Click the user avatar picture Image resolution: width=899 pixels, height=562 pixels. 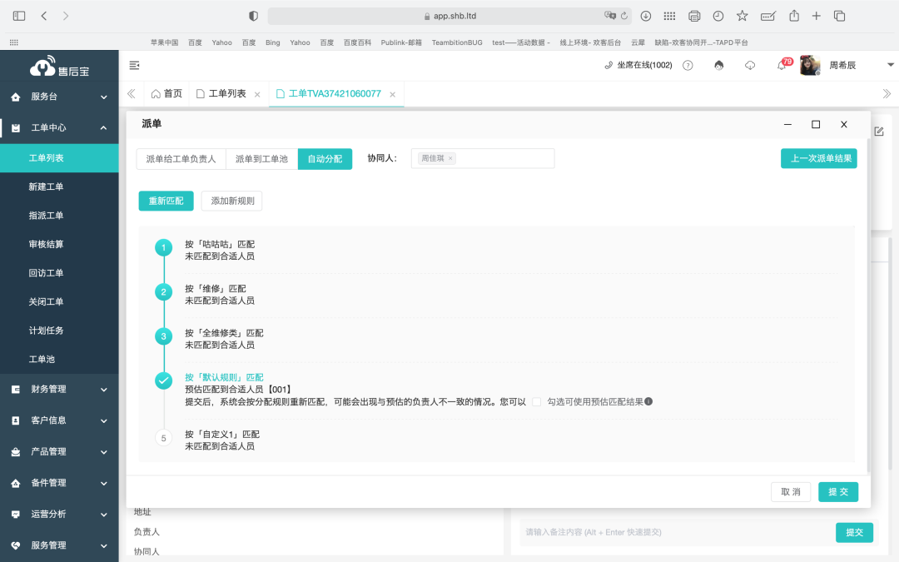810,66
